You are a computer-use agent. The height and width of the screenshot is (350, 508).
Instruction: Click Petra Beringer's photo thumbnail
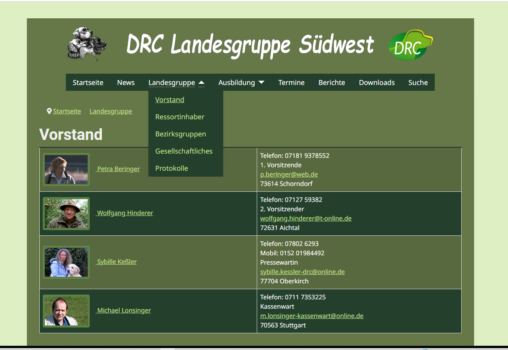[66, 170]
